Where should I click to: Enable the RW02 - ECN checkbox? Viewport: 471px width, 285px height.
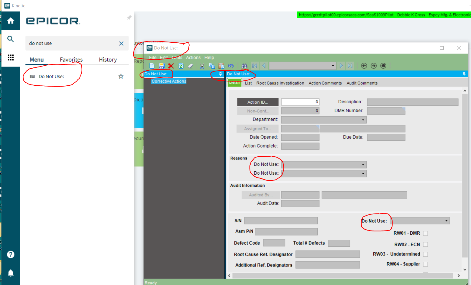tap(425, 244)
